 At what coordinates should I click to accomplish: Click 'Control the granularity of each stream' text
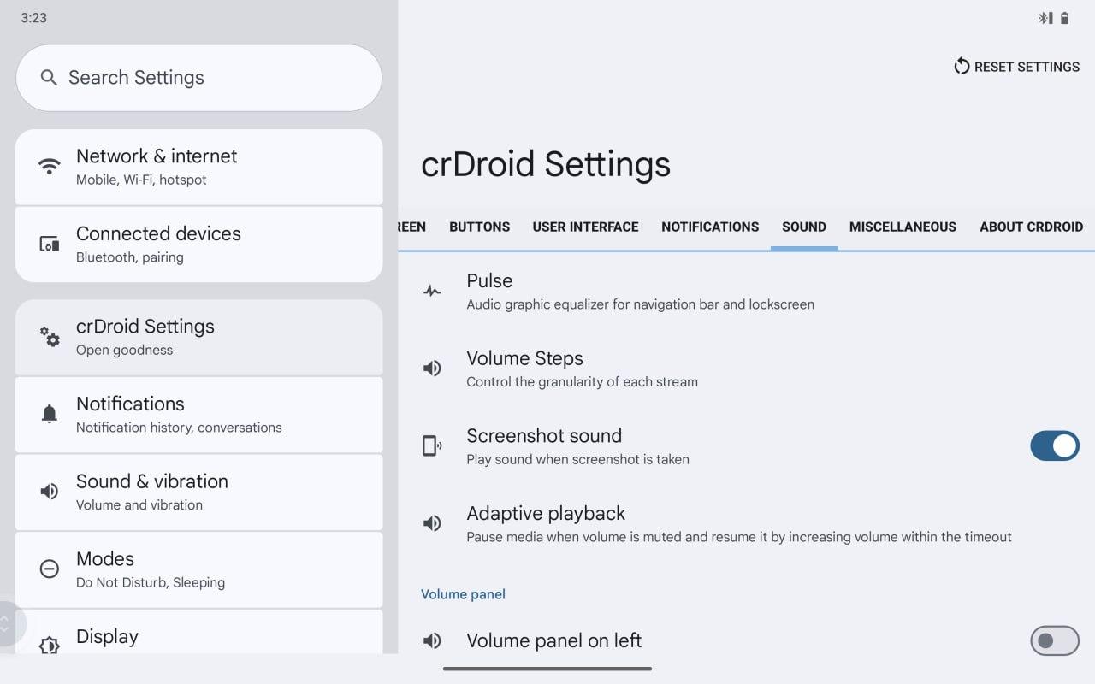coord(582,382)
